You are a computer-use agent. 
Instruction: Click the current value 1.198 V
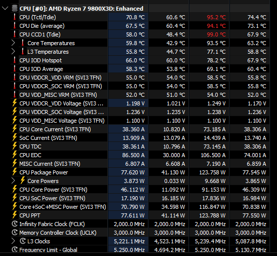point(135,103)
